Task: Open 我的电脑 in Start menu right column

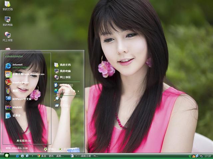Action: pos(63,71)
